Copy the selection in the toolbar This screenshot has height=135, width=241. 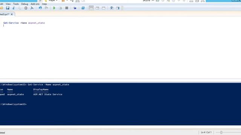20,8
